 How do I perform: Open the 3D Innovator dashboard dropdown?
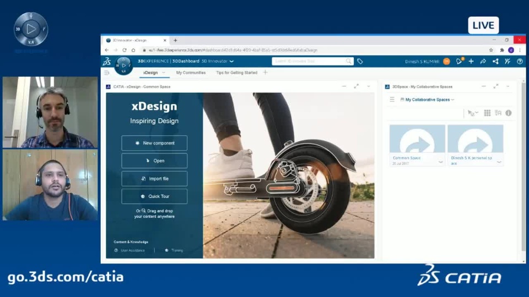pos(231,61)
